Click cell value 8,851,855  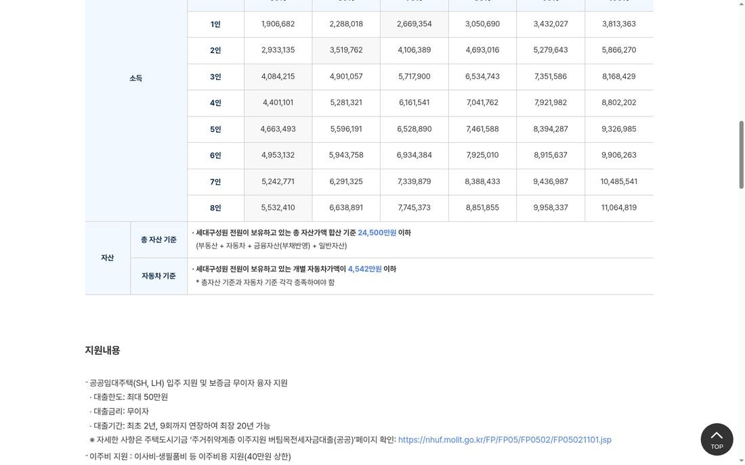[x=482, y=208]
